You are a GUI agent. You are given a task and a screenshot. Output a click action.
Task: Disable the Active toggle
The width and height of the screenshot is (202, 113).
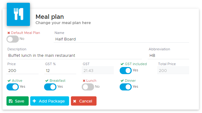(x=13, y=87)
